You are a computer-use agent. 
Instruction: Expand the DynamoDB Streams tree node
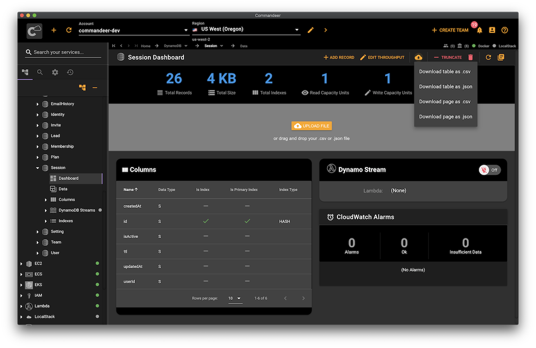pos(45,211)
